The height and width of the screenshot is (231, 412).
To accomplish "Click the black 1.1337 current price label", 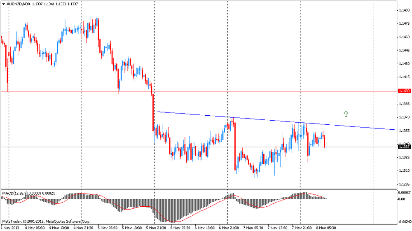I will click(x=405, y=147).
